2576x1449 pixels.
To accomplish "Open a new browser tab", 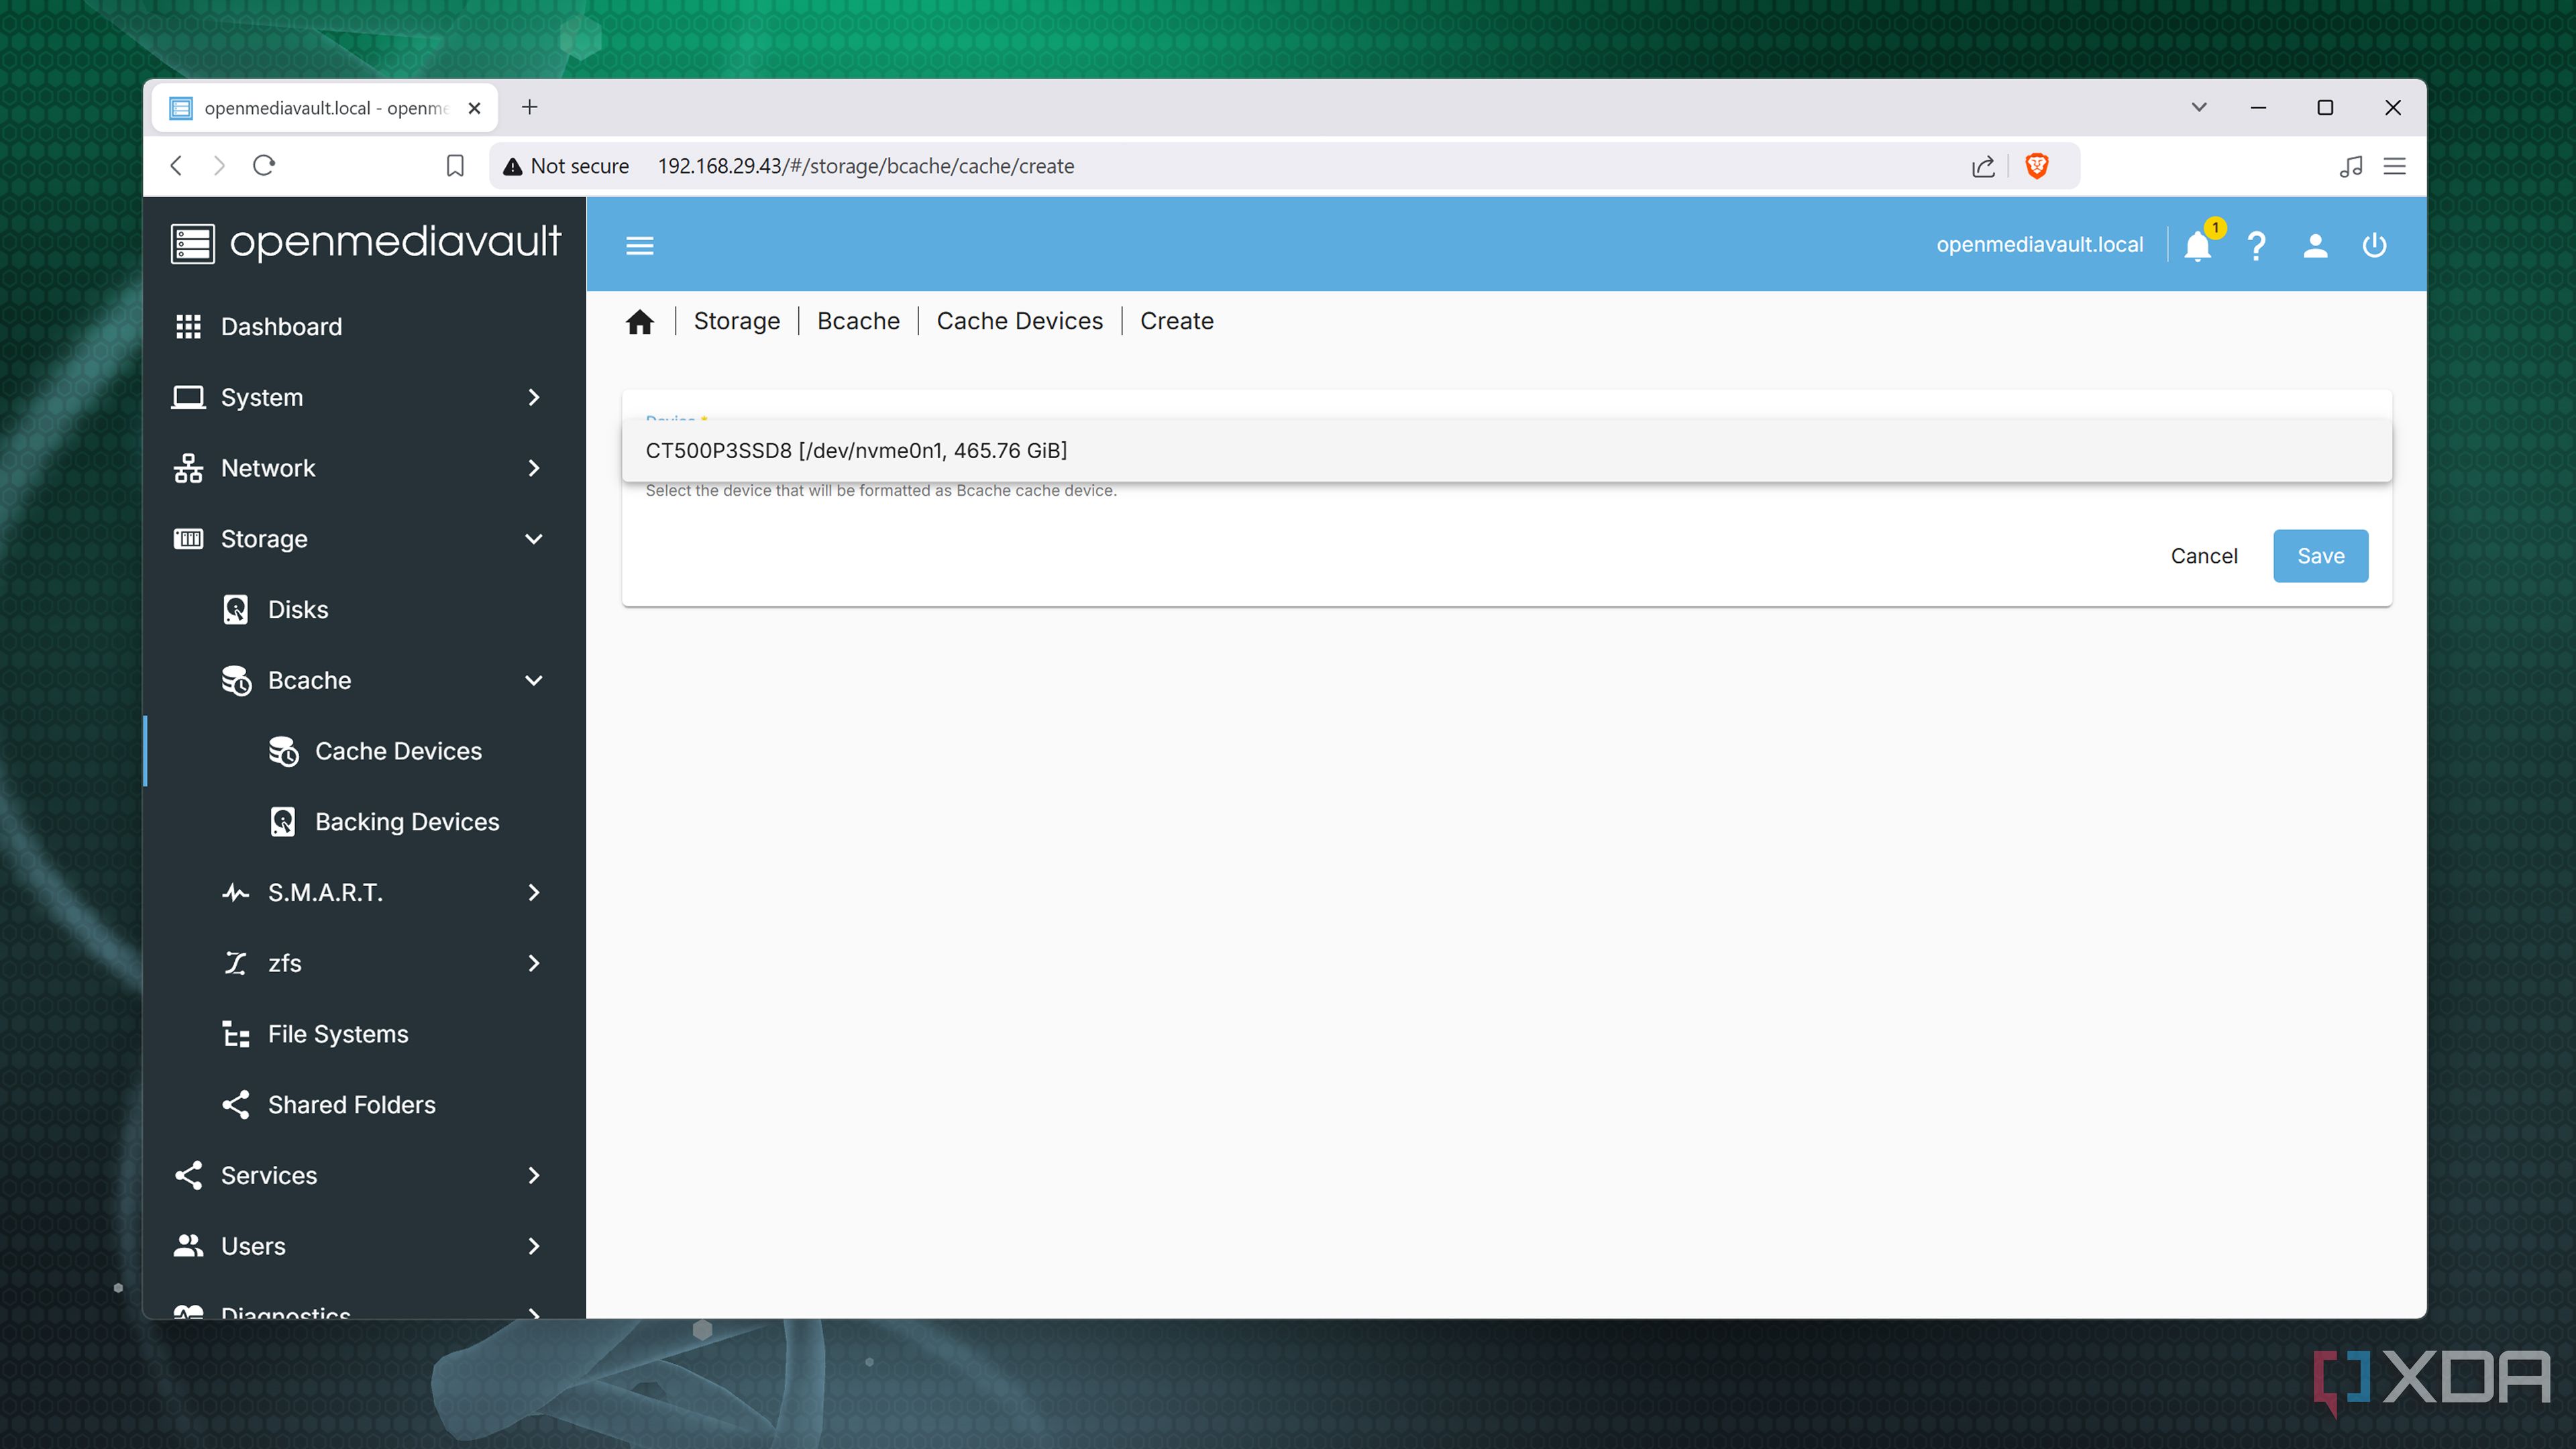I will pos(530,107).
